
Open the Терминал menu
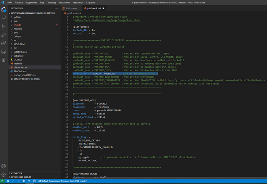[78, 2]
